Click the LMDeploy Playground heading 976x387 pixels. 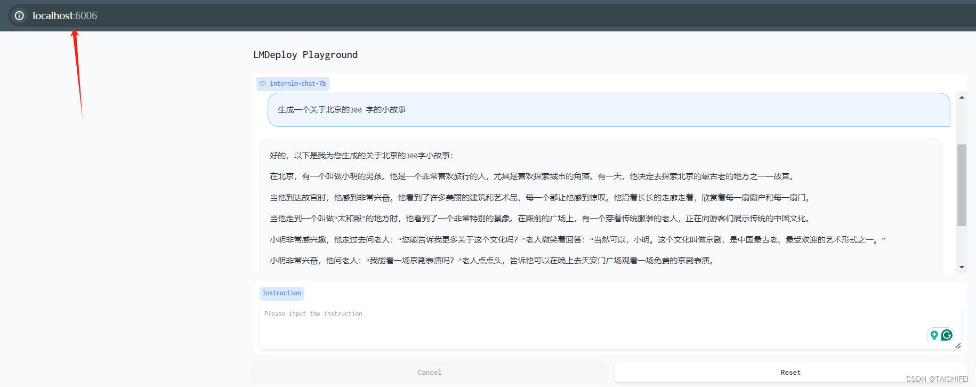click(x=305, y=55)
